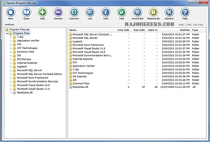
Task: Select Internet Explorer row in file list
Action: pos(136,59)
